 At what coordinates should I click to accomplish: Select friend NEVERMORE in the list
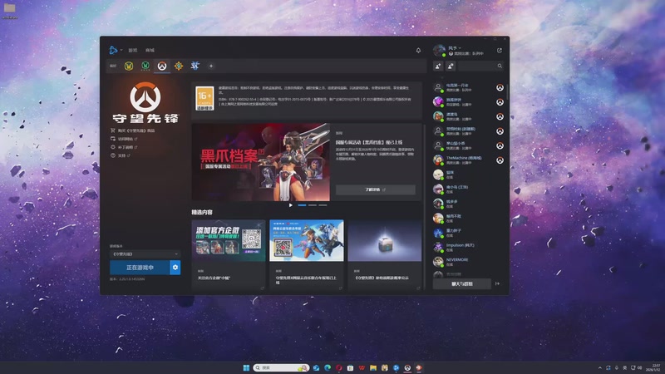pyautogui.click(x=469, y=262)
